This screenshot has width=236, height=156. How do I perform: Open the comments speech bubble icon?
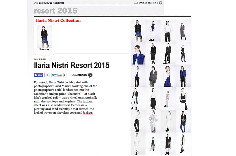90,75
